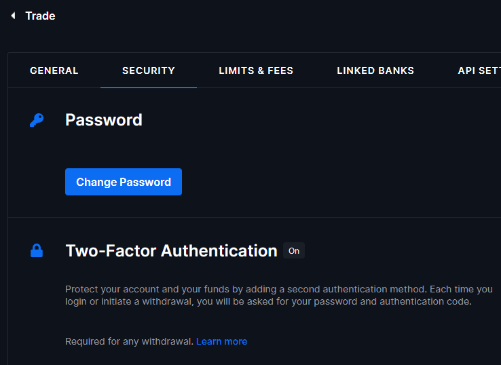Click the blue underline below Security tab
501x365 pixels.
149,87
